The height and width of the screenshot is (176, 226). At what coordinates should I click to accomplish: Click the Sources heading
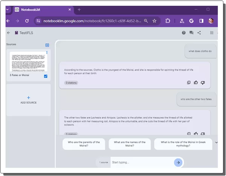point(11,44)
